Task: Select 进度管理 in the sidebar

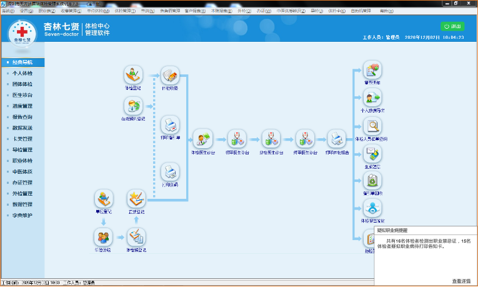Action: [x=23, y=106]
